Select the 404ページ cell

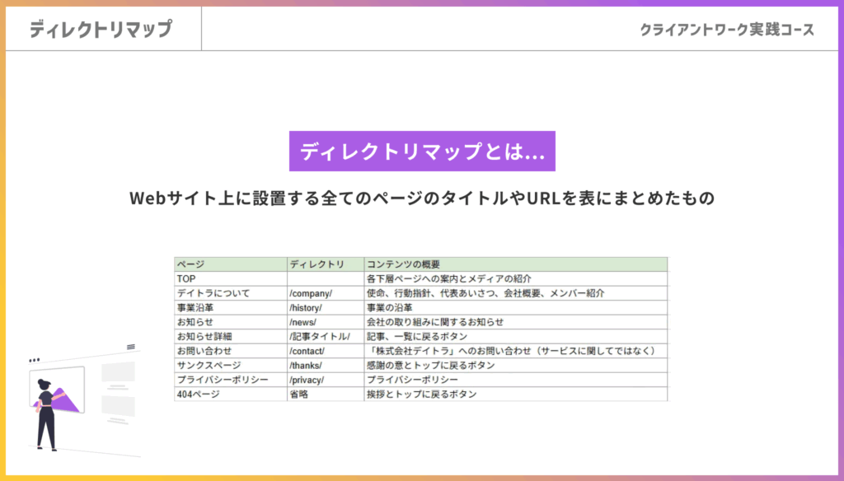click(x=198, y=394)
